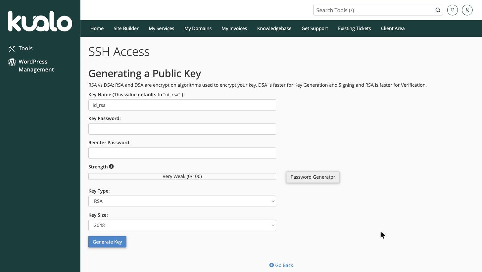482x272 pixels.
Task: Expand the Key Size dropdown
Action: pyautogui.click(x=182, y=225)
